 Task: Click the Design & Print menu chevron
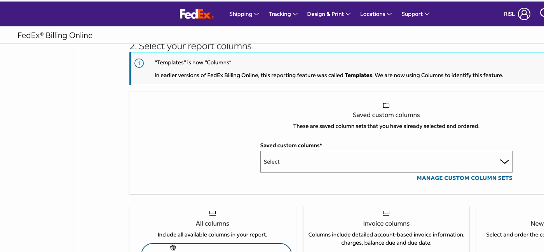[x=348, y=14]
